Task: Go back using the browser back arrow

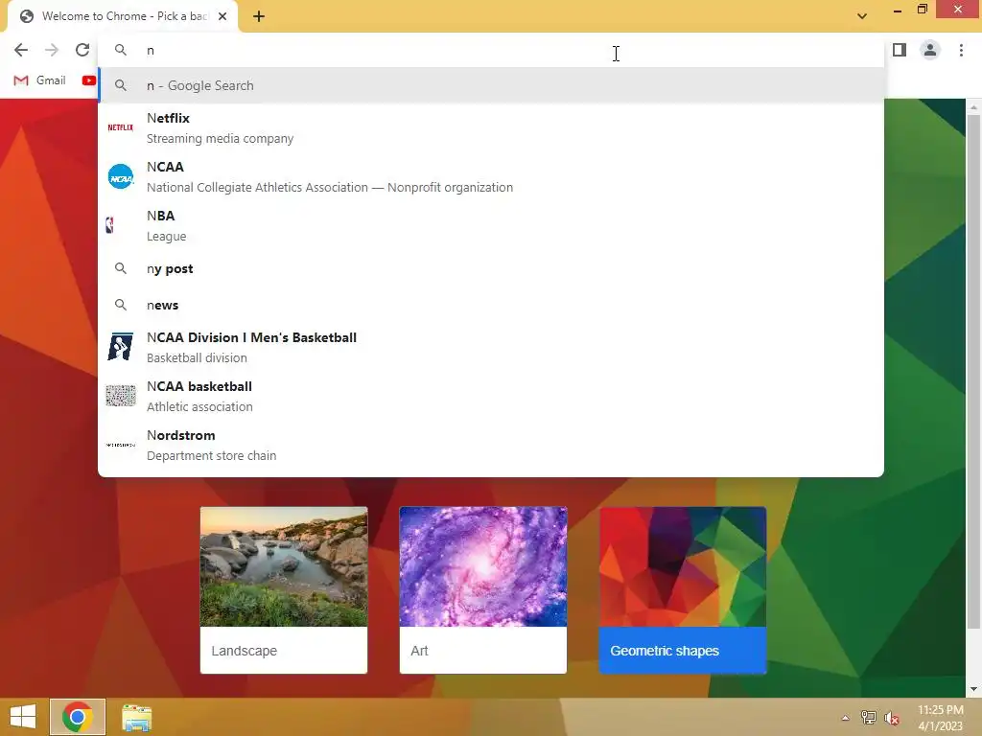Action: tap(21, 50)
